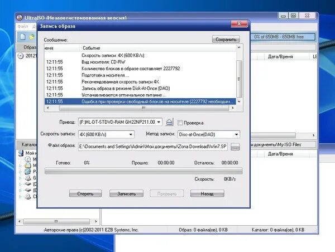Select log row Количество блоков в образе
Viewport: 335px width, 252px height.
click(140, 69)
